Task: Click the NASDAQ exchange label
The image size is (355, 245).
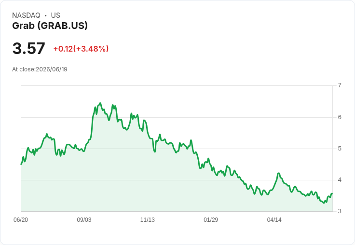Action: (x=26, y=15)
